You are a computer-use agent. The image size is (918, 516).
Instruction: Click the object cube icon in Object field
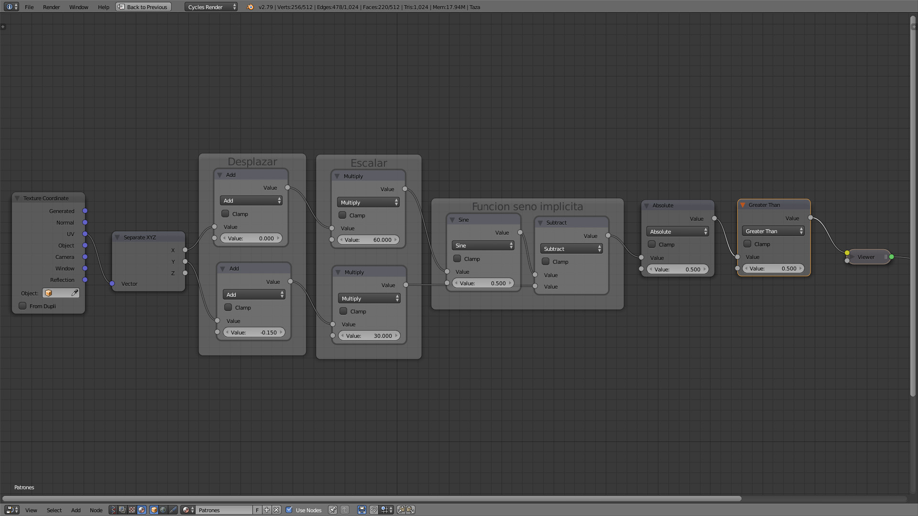(x=48, y=293)
